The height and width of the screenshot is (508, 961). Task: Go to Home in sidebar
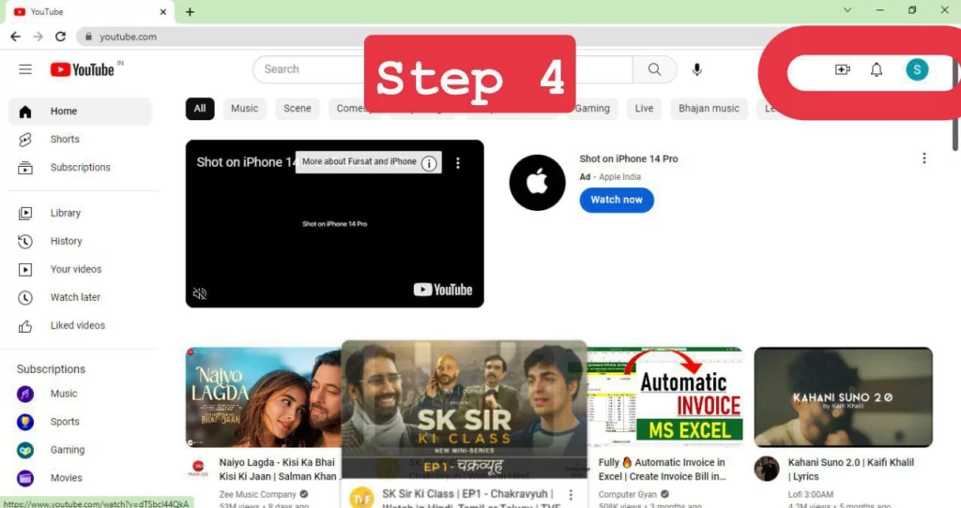[x=80, y=112]
